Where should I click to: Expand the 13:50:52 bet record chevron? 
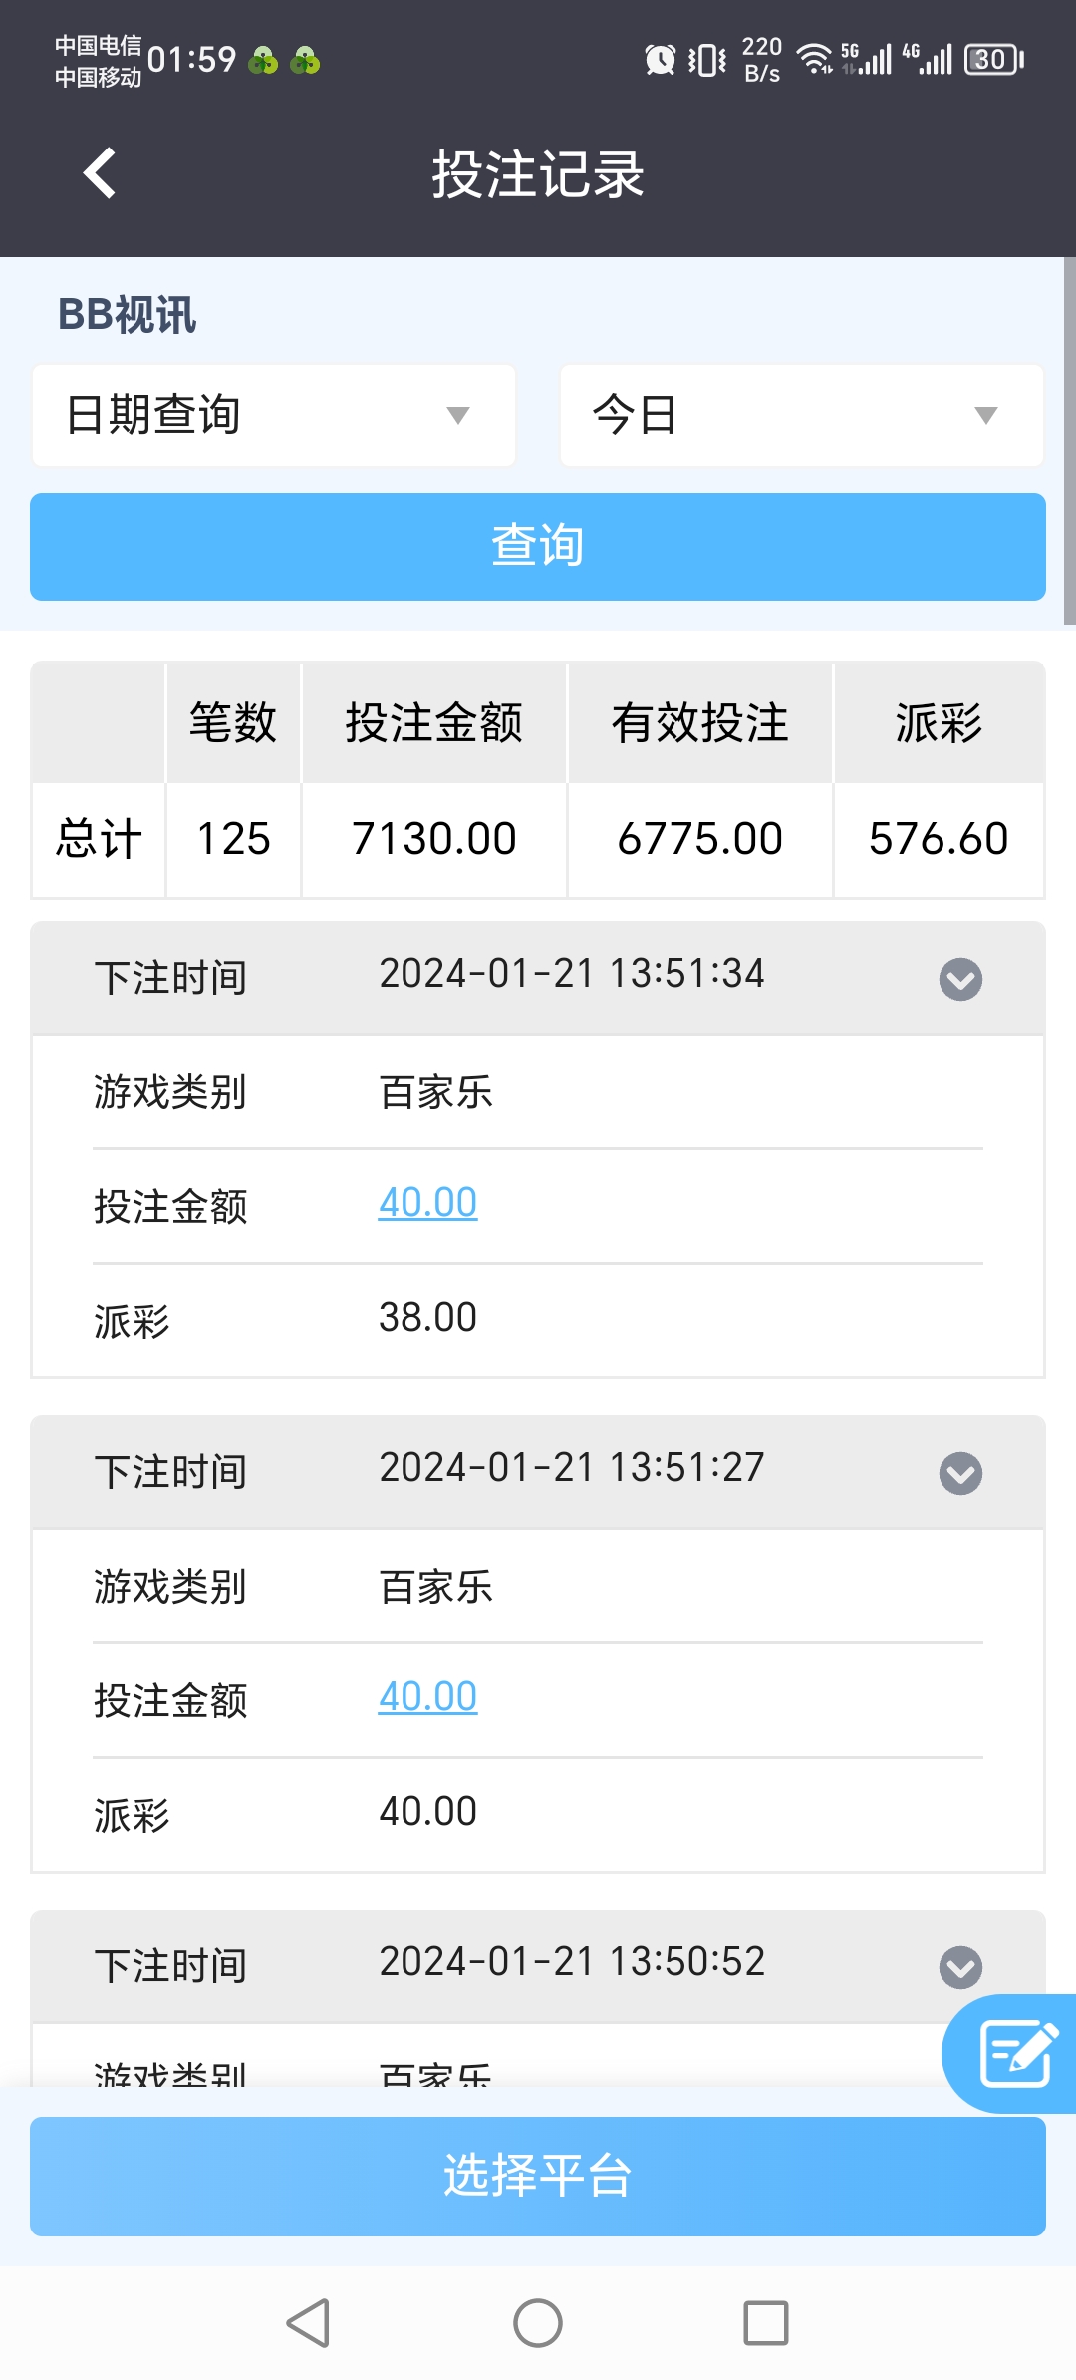tap(960, 1967)
